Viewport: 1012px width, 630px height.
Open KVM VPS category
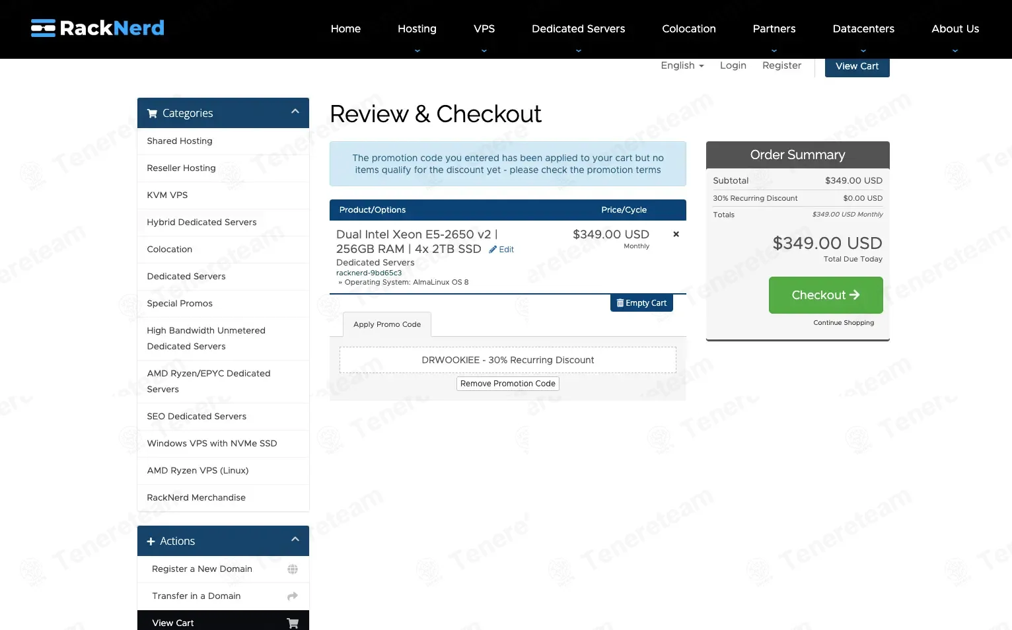click(223, 195)
